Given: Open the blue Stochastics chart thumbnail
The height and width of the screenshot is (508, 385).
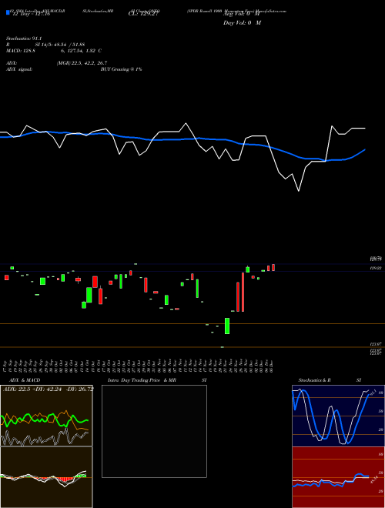Looking at the screenshot, I should tap(338, 416).
